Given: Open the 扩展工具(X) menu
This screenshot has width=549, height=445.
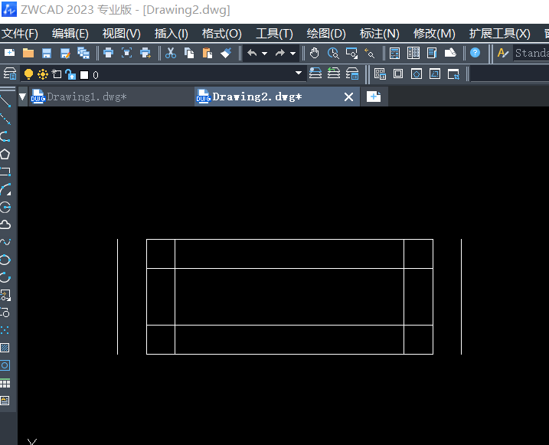Looking at the screenshot, I should click(x=500, y=34).
